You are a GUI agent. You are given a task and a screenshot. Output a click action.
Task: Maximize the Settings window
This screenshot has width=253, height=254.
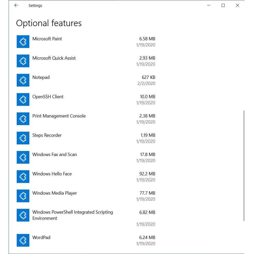[x=223, y=5]
